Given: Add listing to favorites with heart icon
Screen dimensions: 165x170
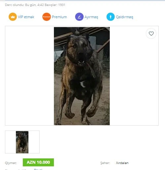Looking at the screenshot, I should pyautogui.click(x=151, y=33).
